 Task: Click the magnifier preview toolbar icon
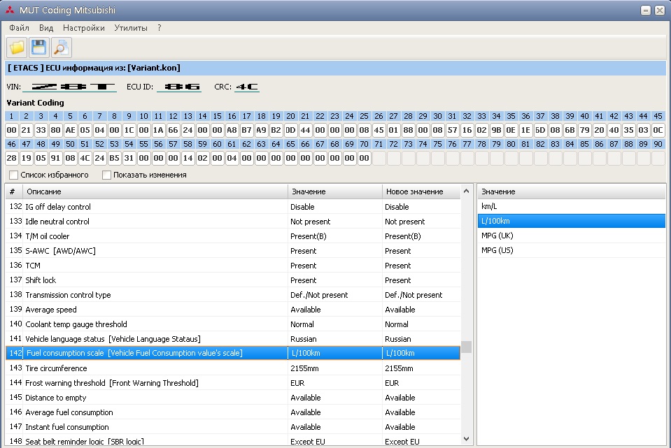click(61, 48)
